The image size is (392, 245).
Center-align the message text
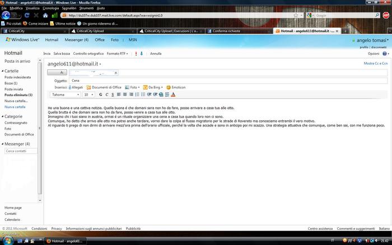(125, 95)
